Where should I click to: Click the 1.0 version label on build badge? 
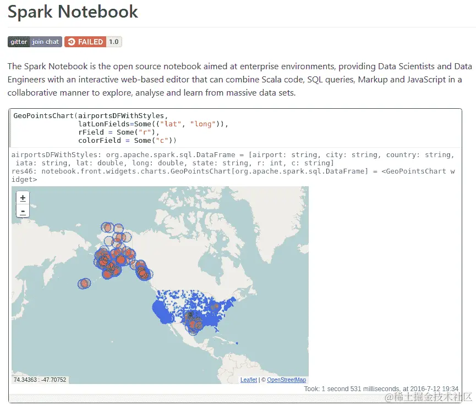114,42
